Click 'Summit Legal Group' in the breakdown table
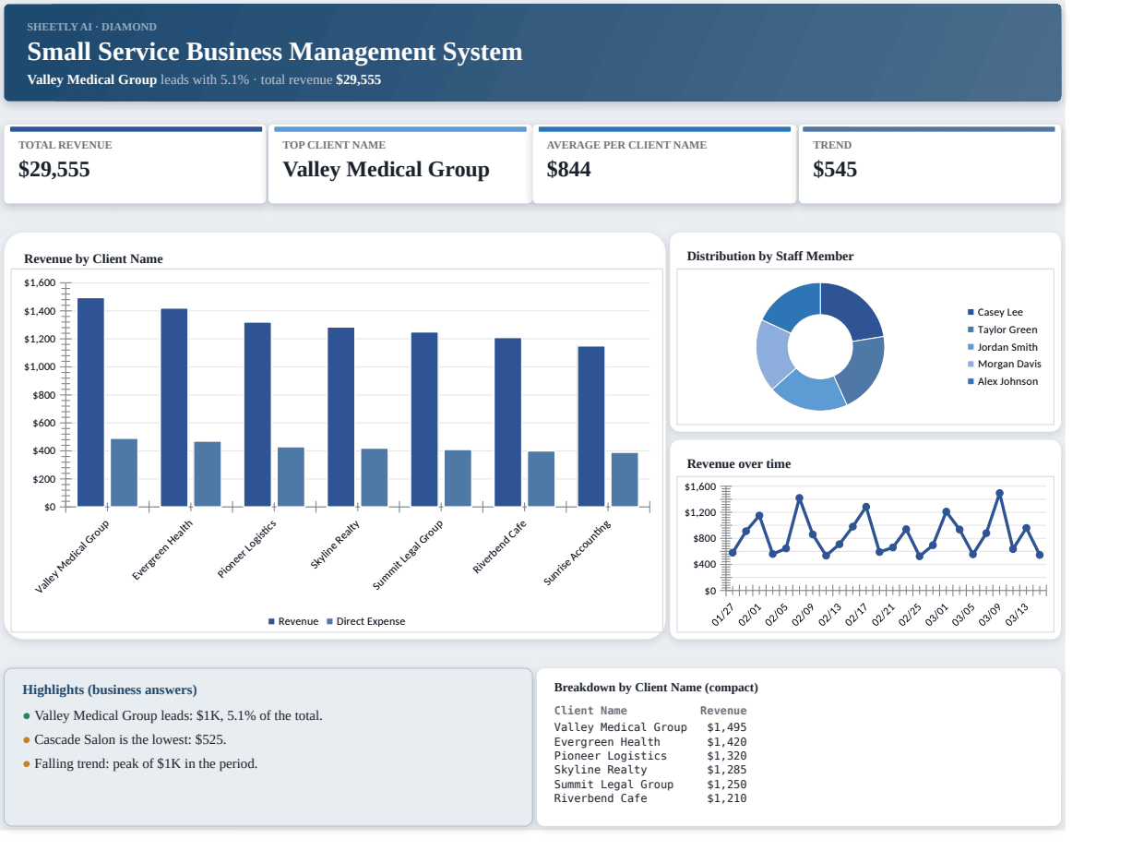Screen dimensions: 1132x851 [614, 785]
